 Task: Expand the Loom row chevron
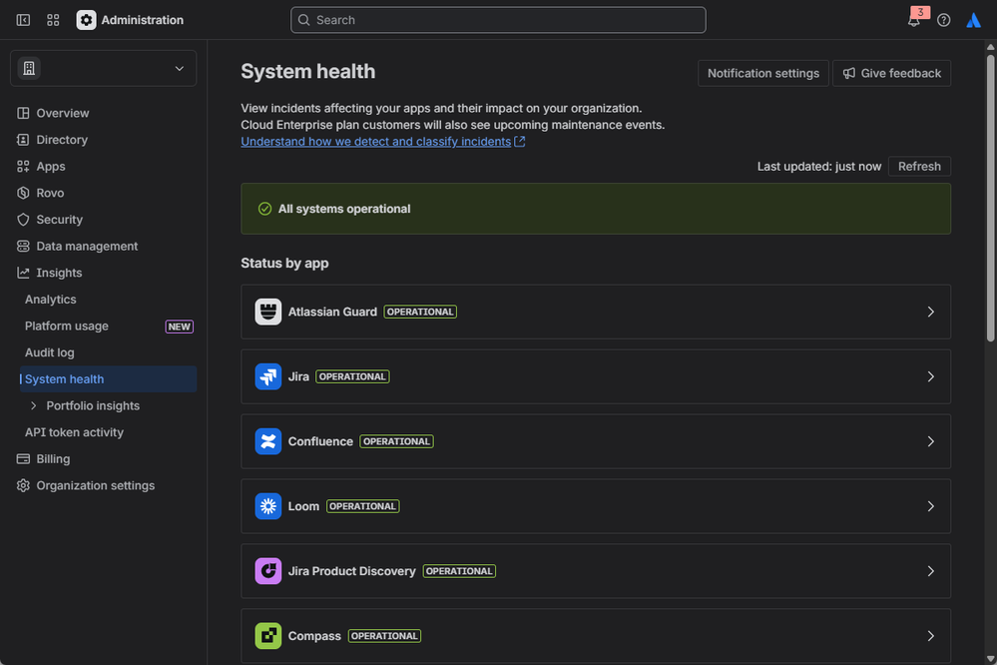point(930,506)
